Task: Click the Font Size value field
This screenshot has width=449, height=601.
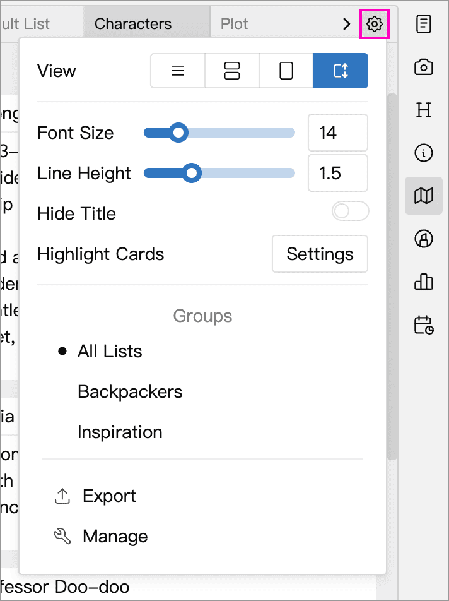Action: point(338,133)
